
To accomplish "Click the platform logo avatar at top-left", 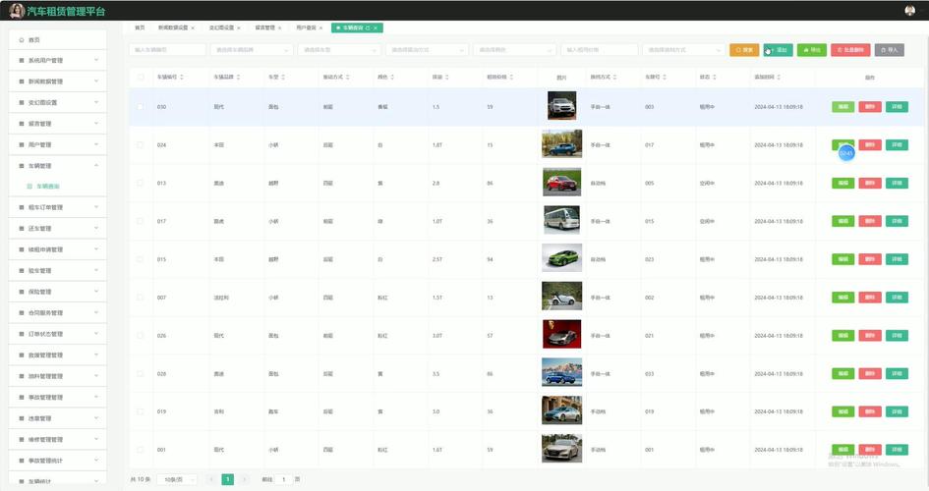I will [x=17, y=11].
